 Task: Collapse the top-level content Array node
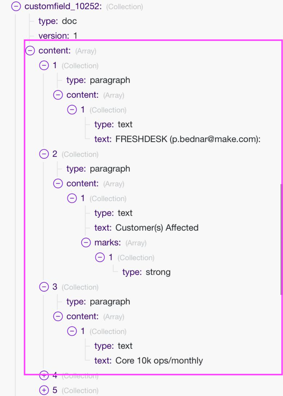click(30, 51)
